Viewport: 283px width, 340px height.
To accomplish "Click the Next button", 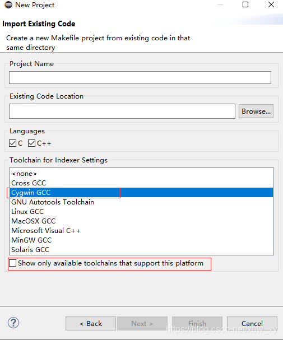I will click(x=142, y=324).
